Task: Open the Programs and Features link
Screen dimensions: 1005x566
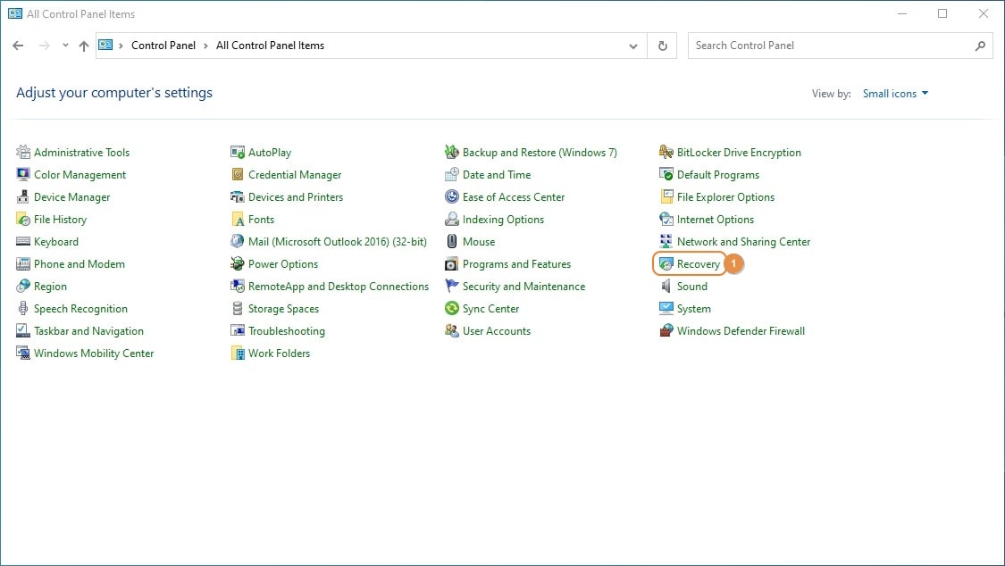Action: pyautogui.click(x=516, y=263)
